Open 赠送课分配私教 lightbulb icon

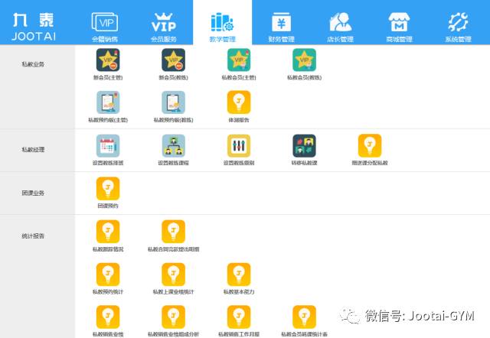coord(370,146)
